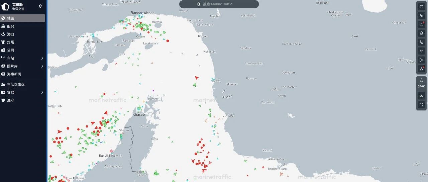
Task: Click the Sha'am map label
Action: point(124,130)
